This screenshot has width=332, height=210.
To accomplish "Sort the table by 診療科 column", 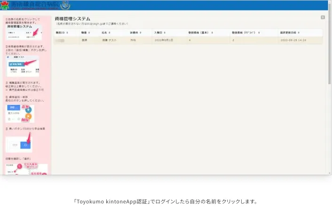I will coord(135,32).
